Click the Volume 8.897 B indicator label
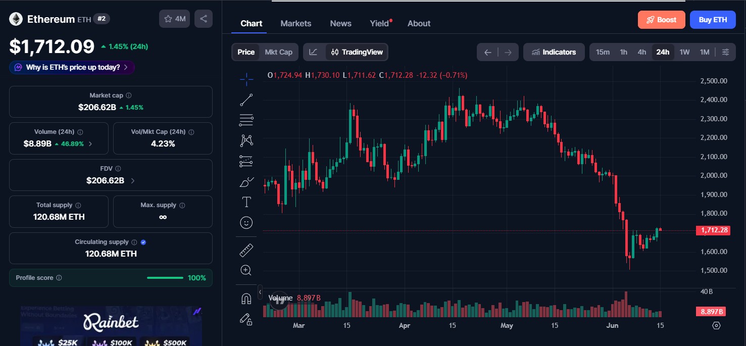 point(294,298)
